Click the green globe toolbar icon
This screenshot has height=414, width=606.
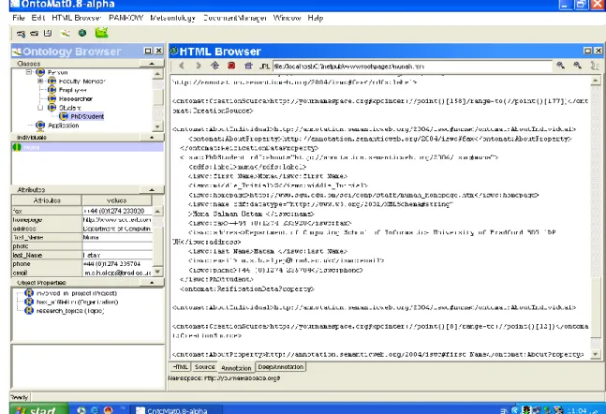82,33
